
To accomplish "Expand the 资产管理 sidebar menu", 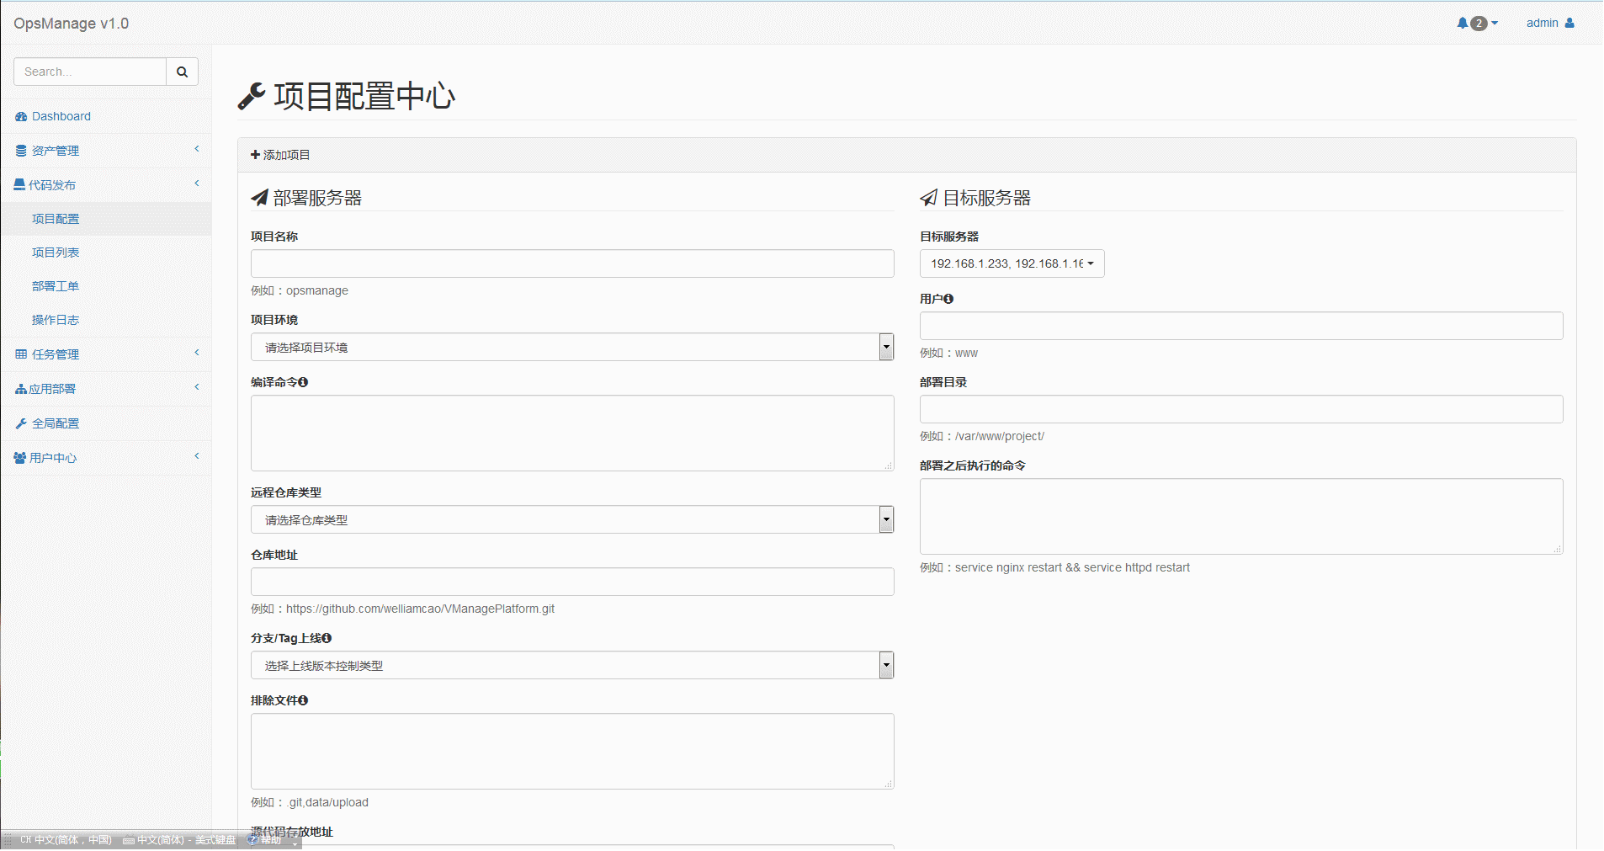I will tap(106, 151).
